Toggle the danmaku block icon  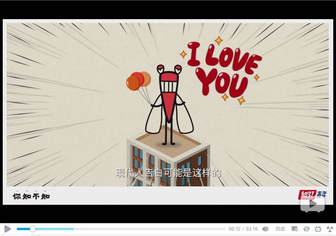tap(295, 229)
